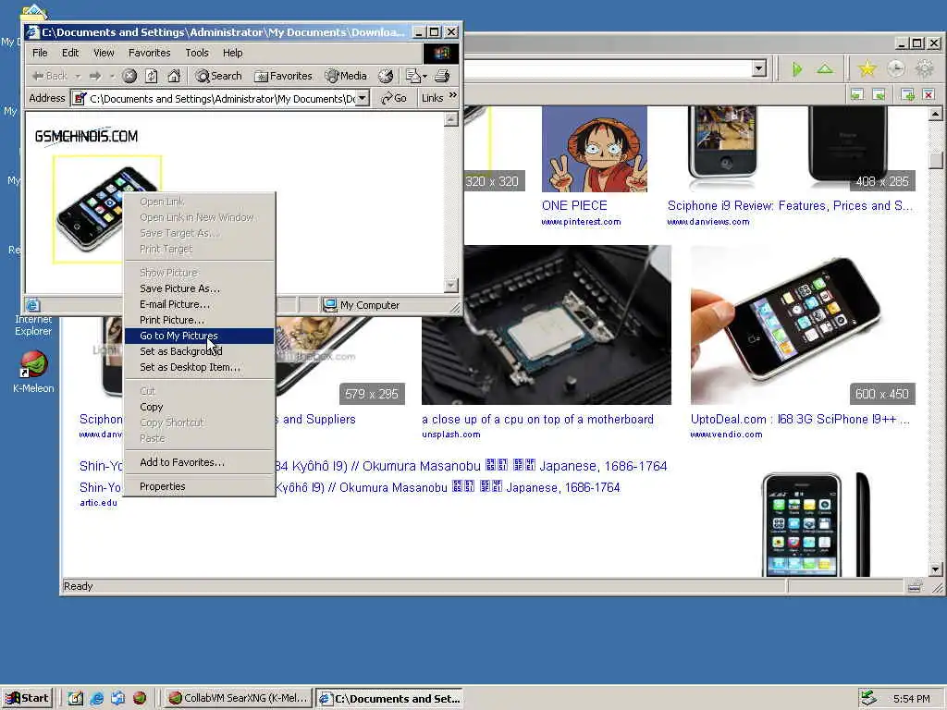Click the phone image in IE window
This screenshot has width=947, height=710.
(x=88, y=208)
